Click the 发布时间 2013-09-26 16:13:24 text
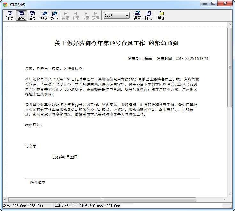Screen dimensions: 235x211 (182, 59)
